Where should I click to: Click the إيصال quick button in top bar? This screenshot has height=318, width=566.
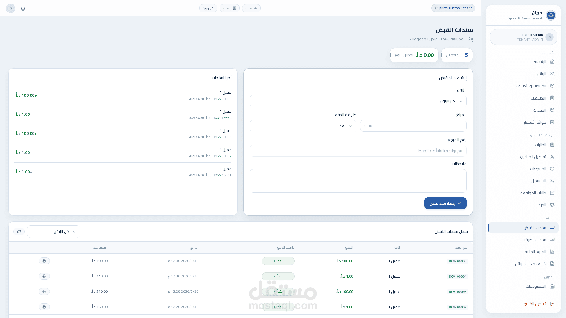click(229, 8)
